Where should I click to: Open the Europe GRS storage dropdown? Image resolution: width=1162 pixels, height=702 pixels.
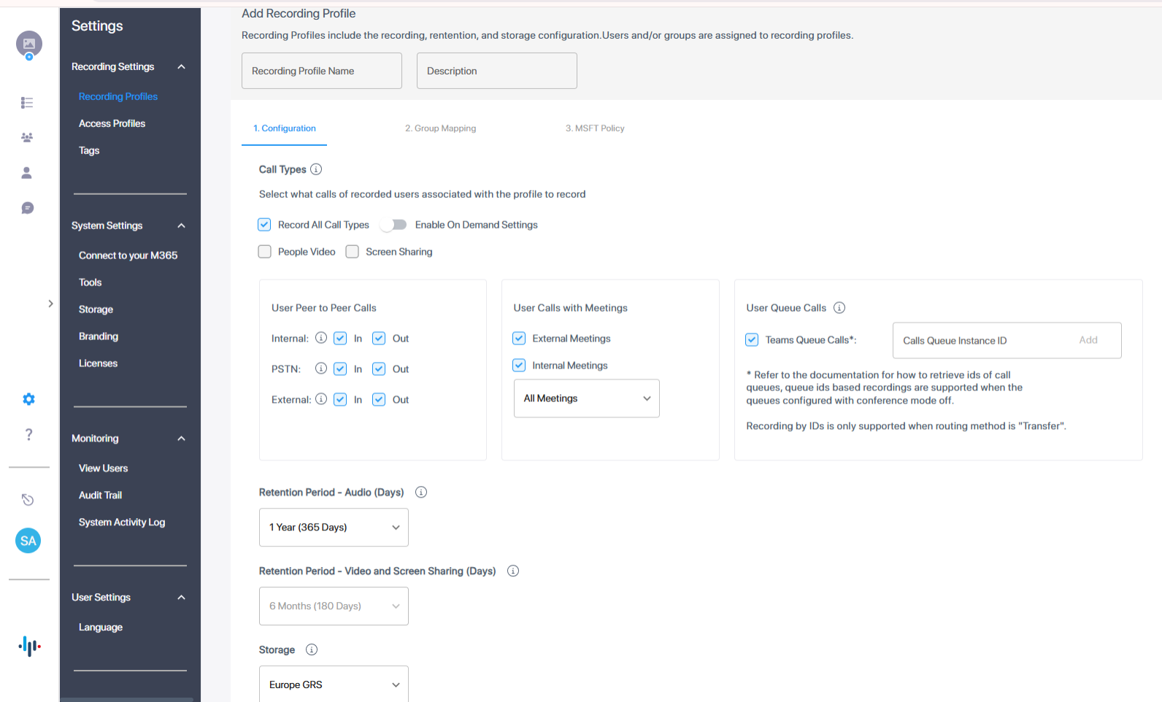click(x=334, y=684)
